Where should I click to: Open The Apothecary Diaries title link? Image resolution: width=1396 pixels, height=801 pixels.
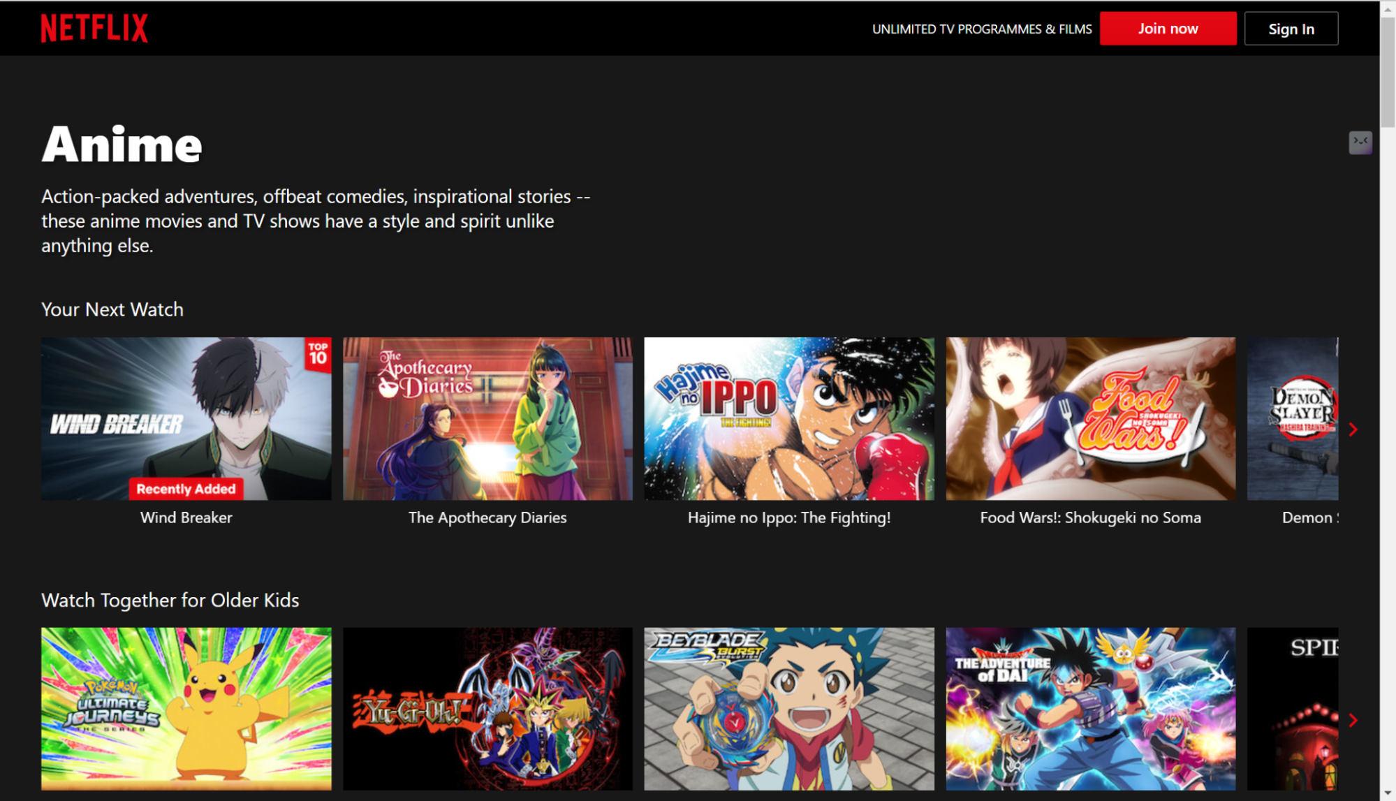[x=487, y=517]
